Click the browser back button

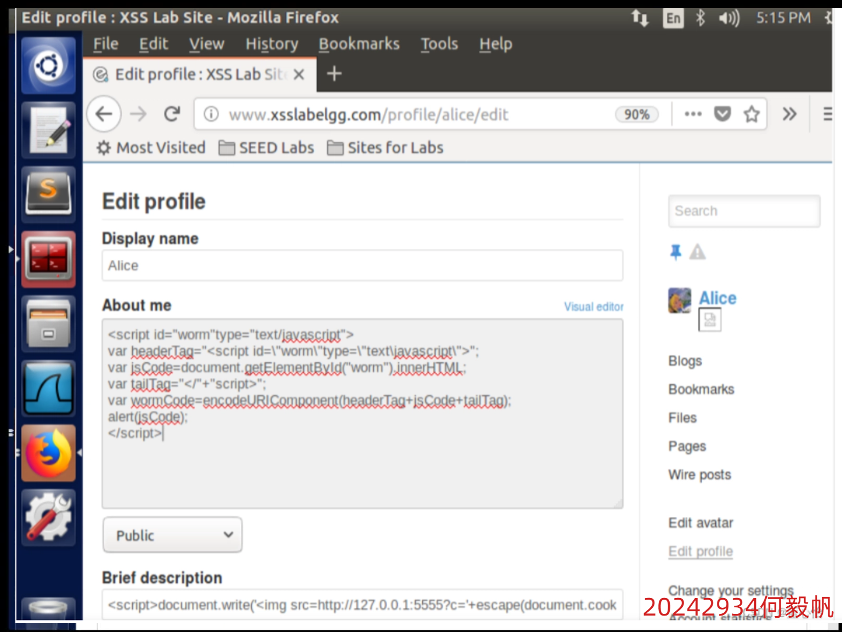pyautogui.click(x=104, y=114)
